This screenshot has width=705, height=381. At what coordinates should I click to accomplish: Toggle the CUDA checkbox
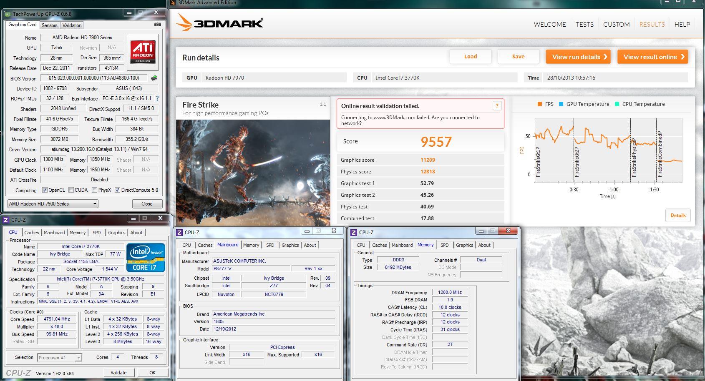tap(71, 190)
